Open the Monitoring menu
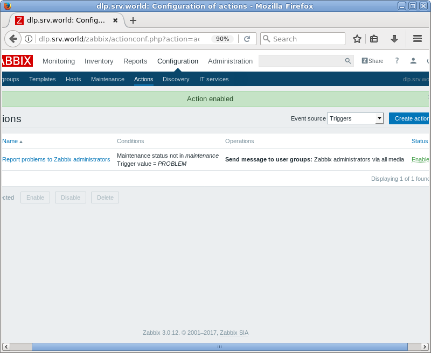Image resolution: width=431 pixels, height=353 pixels. tap(59, 61)
